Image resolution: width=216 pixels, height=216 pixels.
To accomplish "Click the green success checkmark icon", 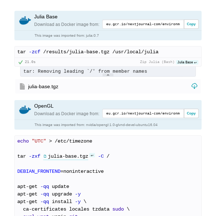I will [21, 62].
